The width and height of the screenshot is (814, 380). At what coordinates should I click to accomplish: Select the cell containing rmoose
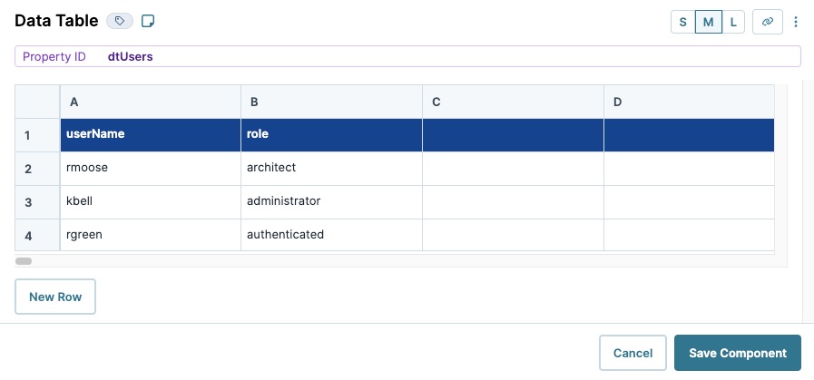151,169
